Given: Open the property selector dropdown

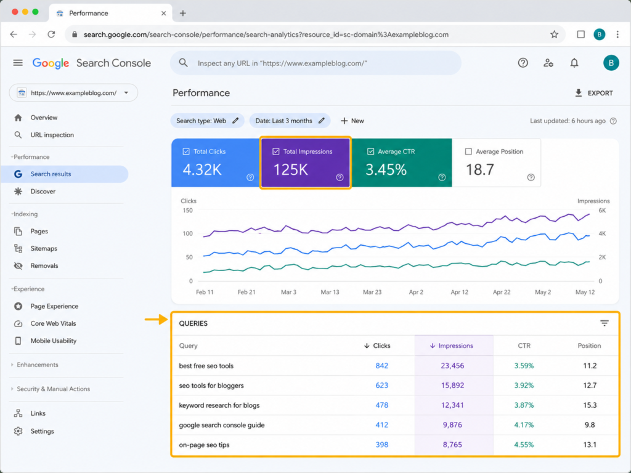Looking at the screenshot, I should pos(74,93).
